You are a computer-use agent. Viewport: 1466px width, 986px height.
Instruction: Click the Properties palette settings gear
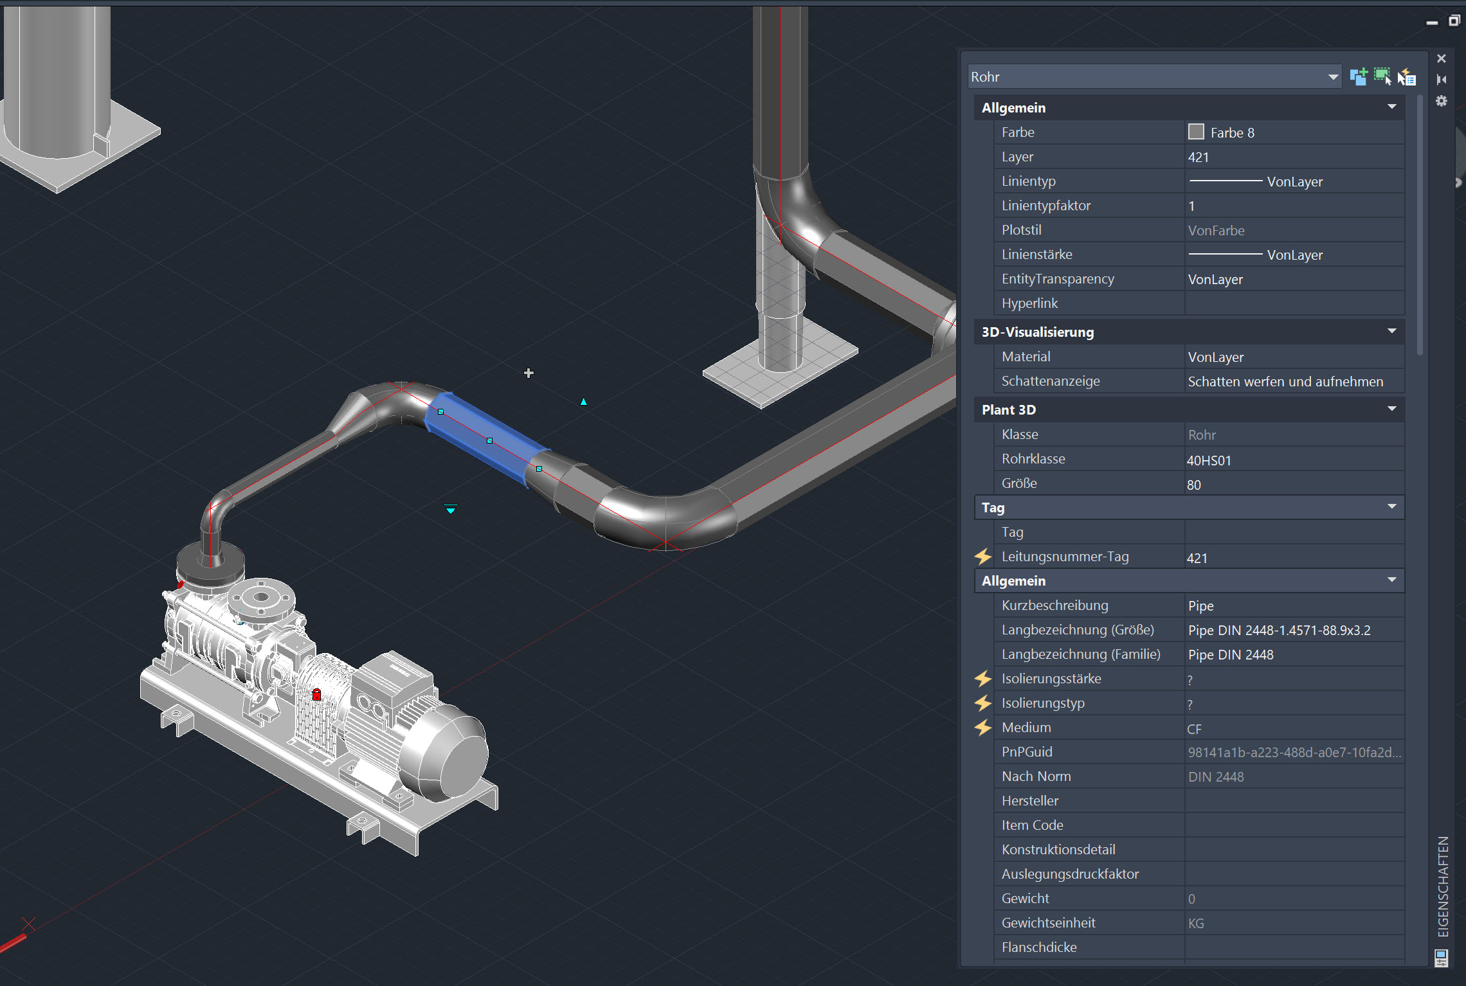[x=1442, y=101]
